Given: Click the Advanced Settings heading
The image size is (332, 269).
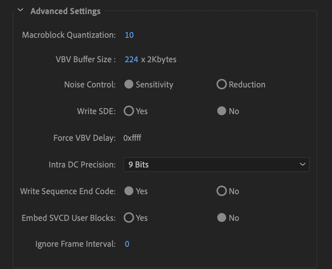Looking at the screenshot, I should (65, 11).
